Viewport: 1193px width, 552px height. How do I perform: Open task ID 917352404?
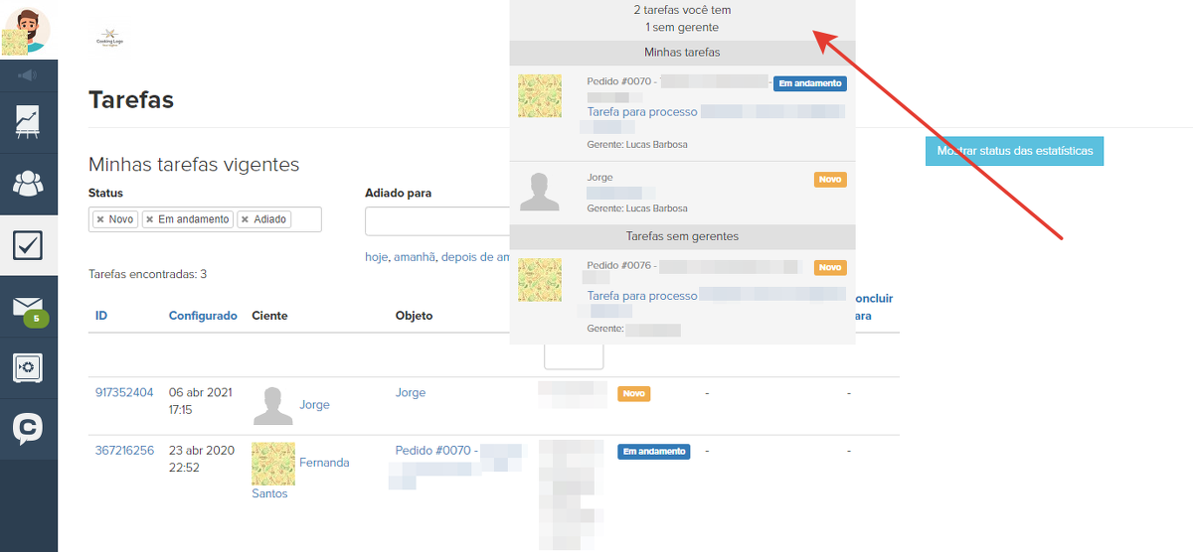(124, 393)
